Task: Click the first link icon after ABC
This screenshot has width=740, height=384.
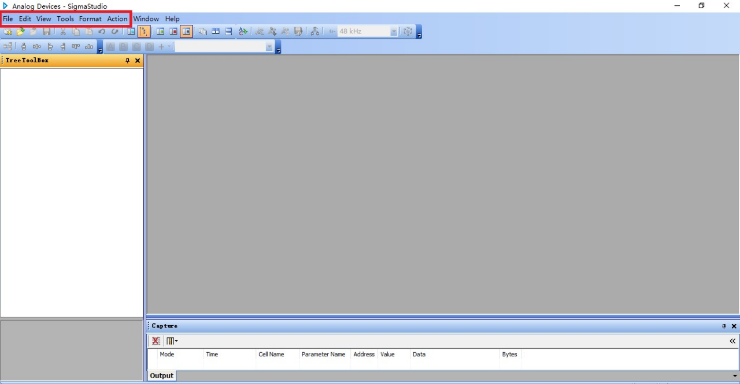Action: pos(260,32)
